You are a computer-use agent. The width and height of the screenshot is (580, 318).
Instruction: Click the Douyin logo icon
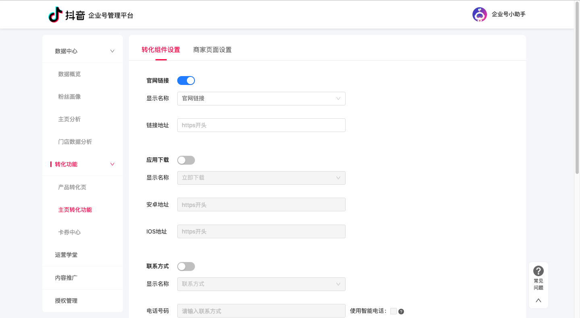tap(56, 14)
